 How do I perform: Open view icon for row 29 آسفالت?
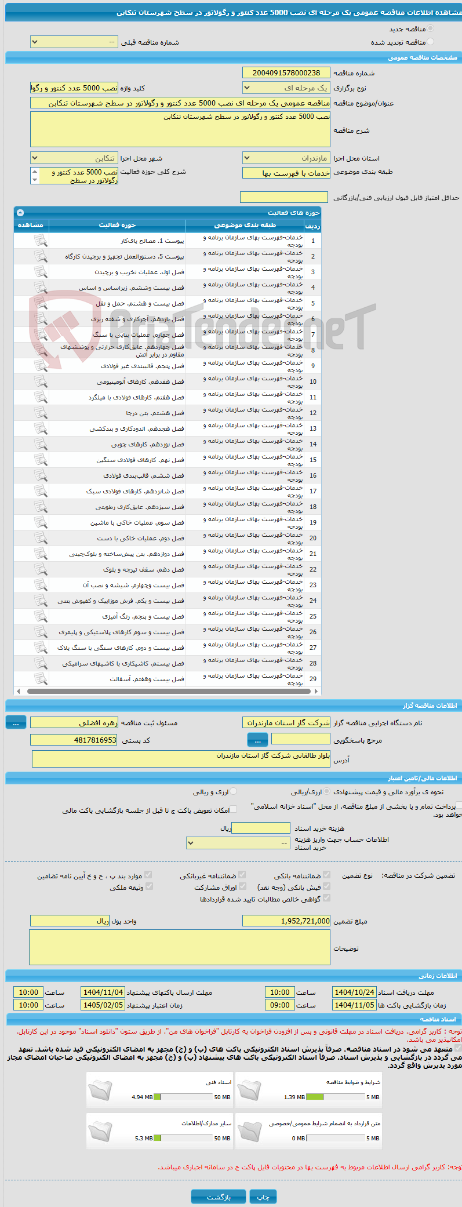[x=41, y=679]
